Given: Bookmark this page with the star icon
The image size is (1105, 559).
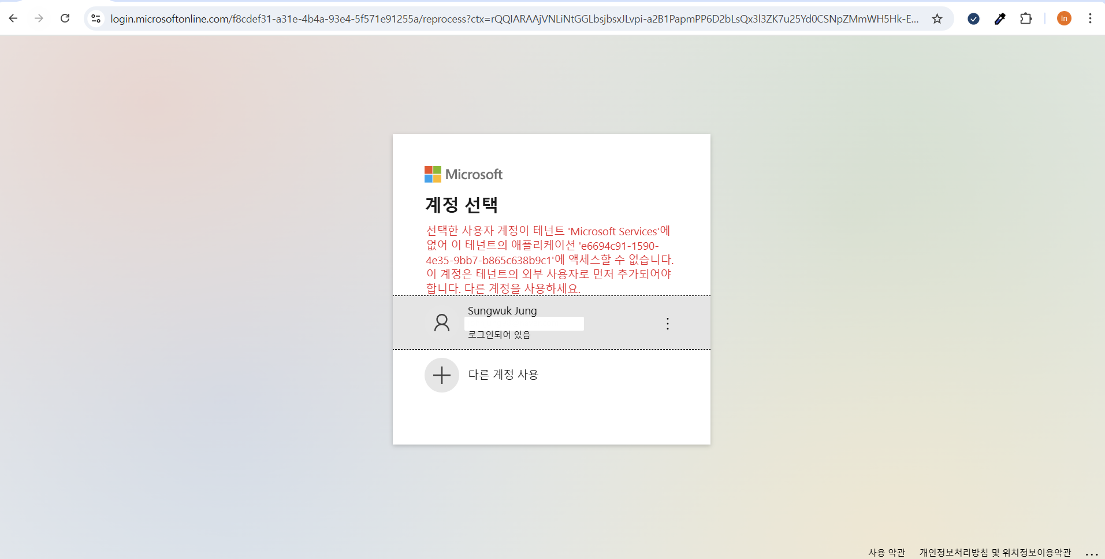Looking at the screenshot, I should point(937,18).
